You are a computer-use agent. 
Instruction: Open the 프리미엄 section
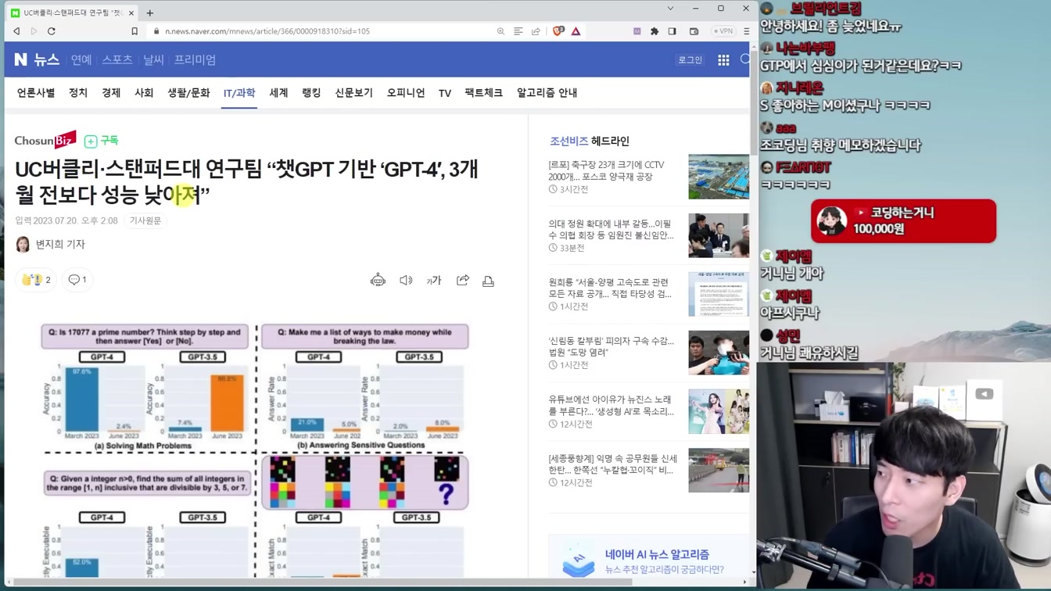[x=195, y=59]
